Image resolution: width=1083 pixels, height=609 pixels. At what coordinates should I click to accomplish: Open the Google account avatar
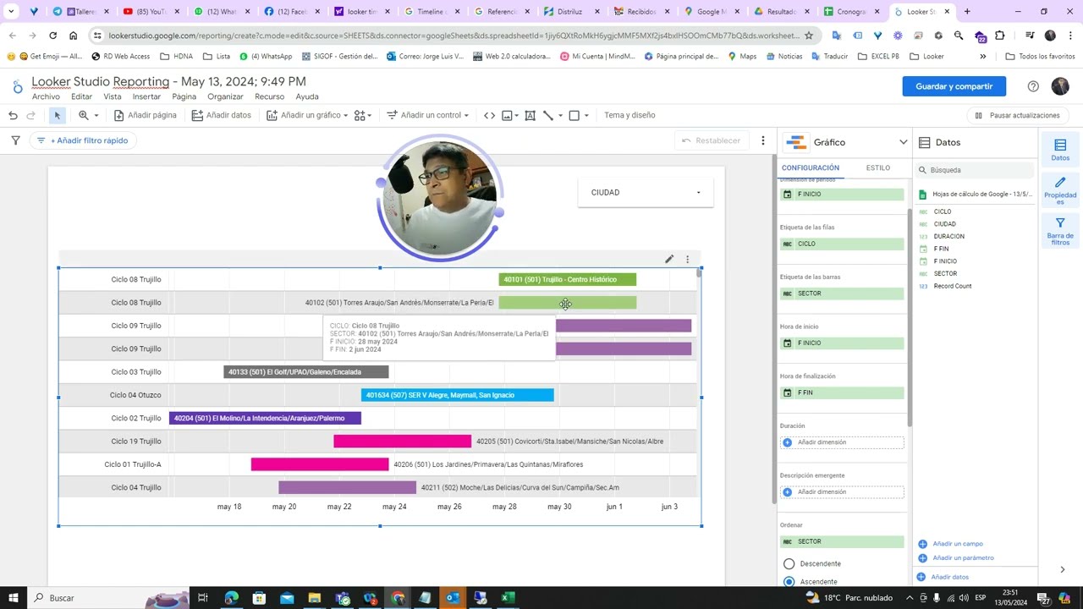pyautogui.click(x=1060, y=86)
